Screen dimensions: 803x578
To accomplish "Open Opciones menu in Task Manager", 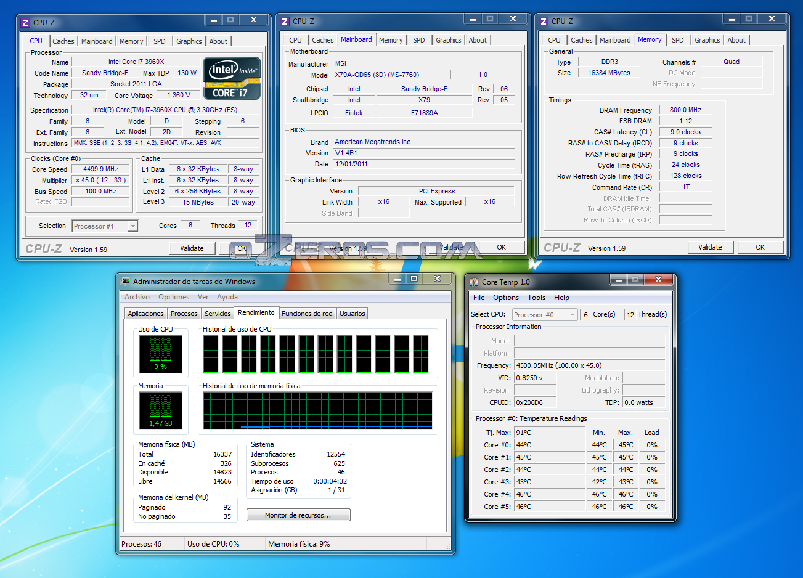I will point(174,297).
